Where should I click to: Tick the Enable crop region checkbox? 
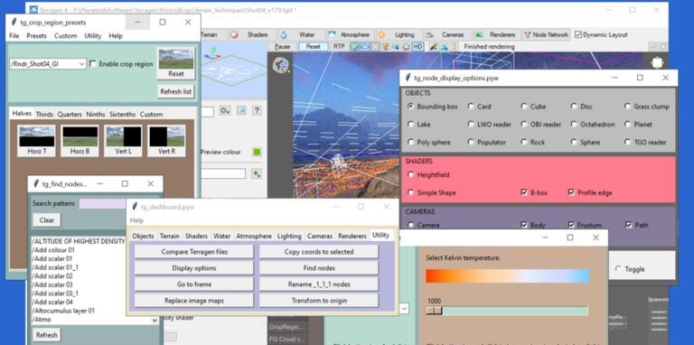93,64
